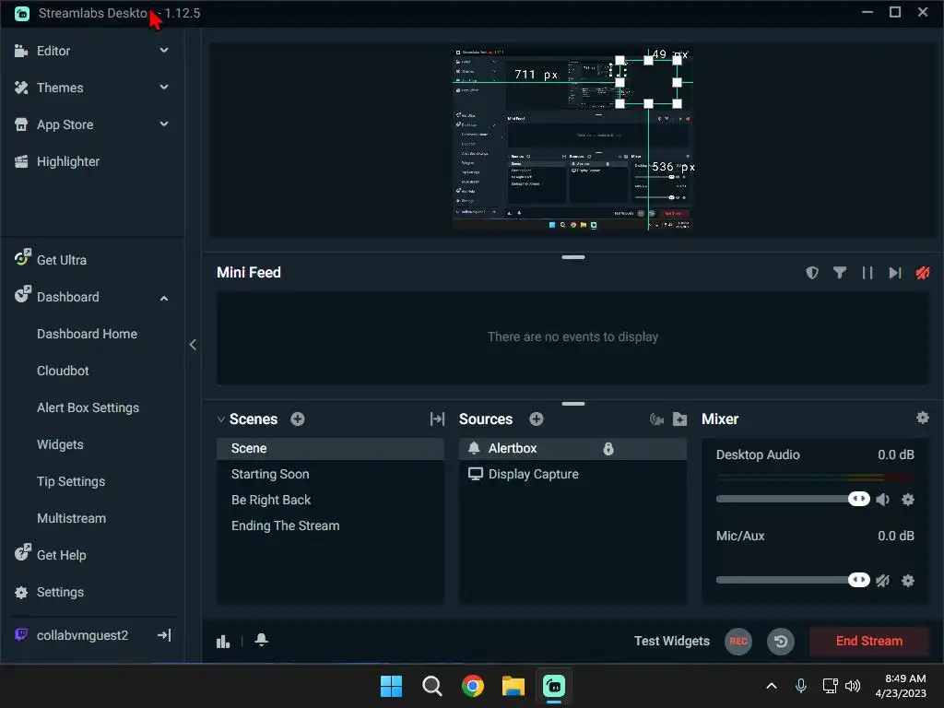Open the widget theme icon in Sources

click(656, 419)
